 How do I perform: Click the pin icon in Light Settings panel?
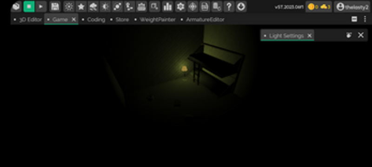click(348, 35)
